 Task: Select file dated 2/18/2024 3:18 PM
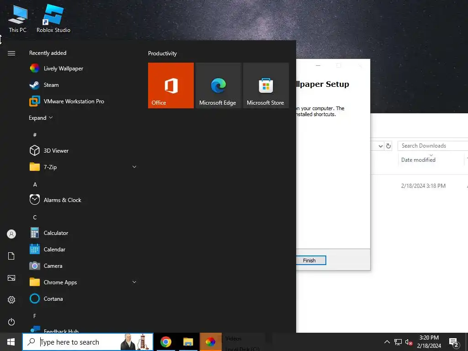tap(423, 186)
